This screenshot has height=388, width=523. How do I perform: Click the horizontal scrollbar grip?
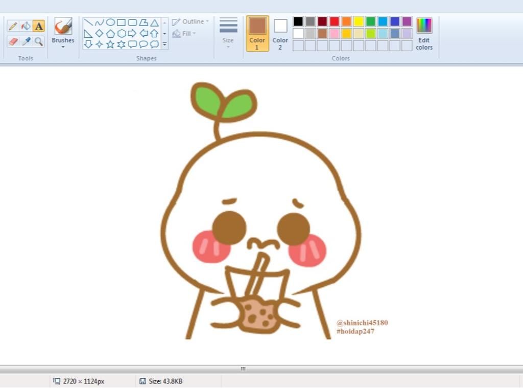point(243,369)
